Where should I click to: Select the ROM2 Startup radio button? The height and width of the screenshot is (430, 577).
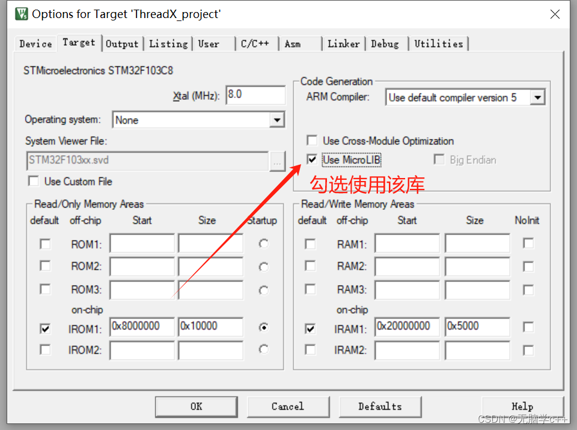[263, 266]
